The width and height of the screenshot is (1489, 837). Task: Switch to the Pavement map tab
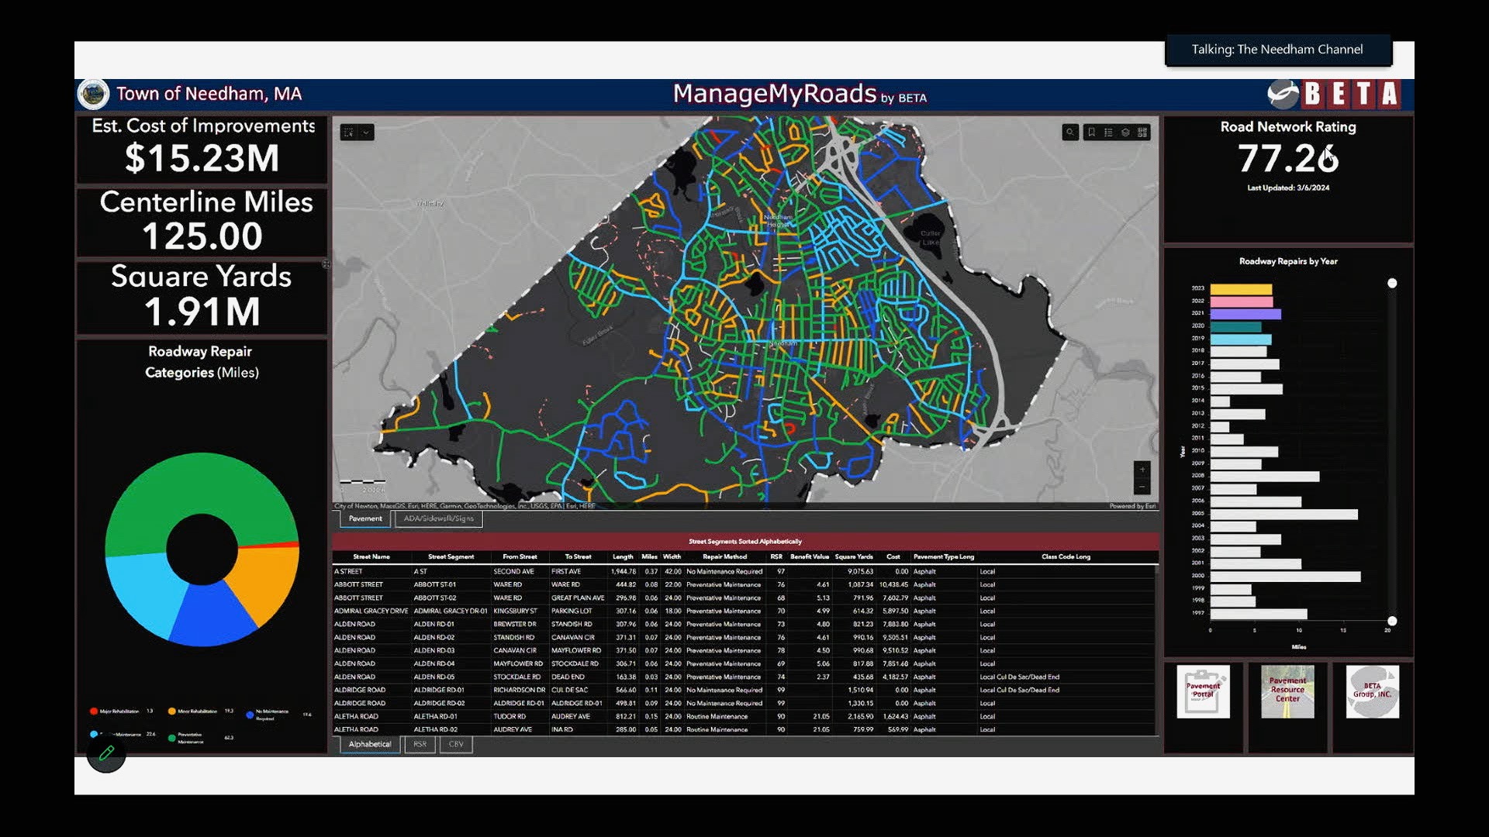pyautogui.click(x=365, y=518)
